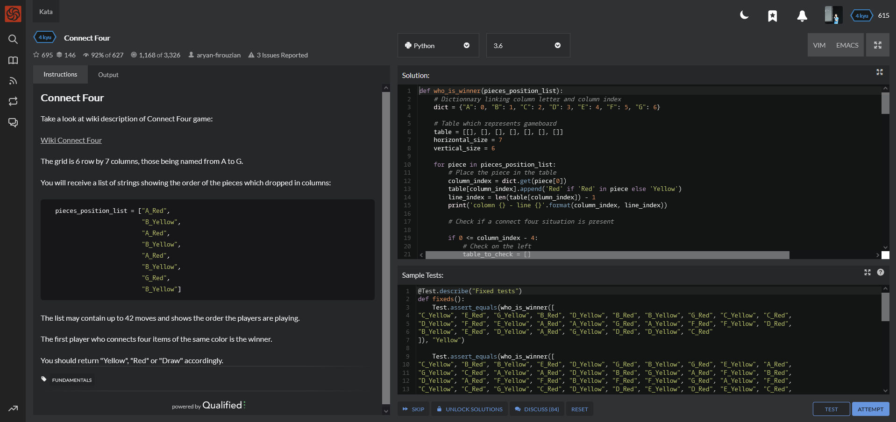Image resolution: width=896 pixels, height=422 pixels.
Task: Enable EMACS key bindings
Action: point(847,45)
